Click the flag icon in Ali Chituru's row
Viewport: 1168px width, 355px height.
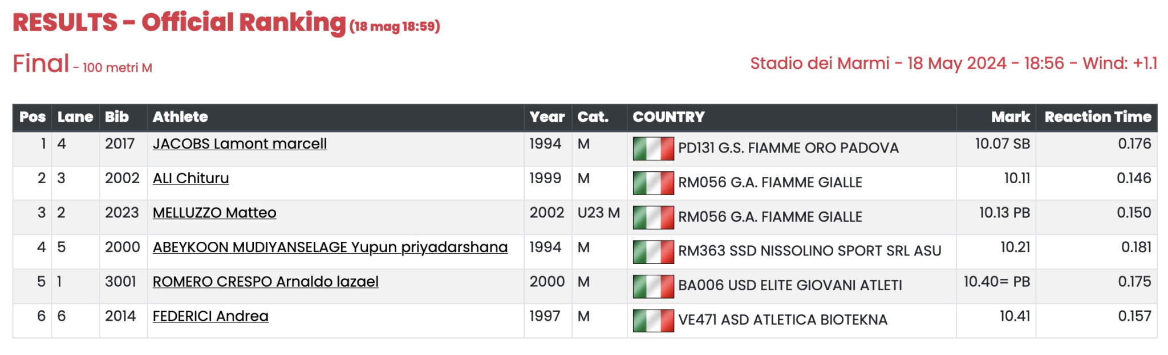point(653,183)
